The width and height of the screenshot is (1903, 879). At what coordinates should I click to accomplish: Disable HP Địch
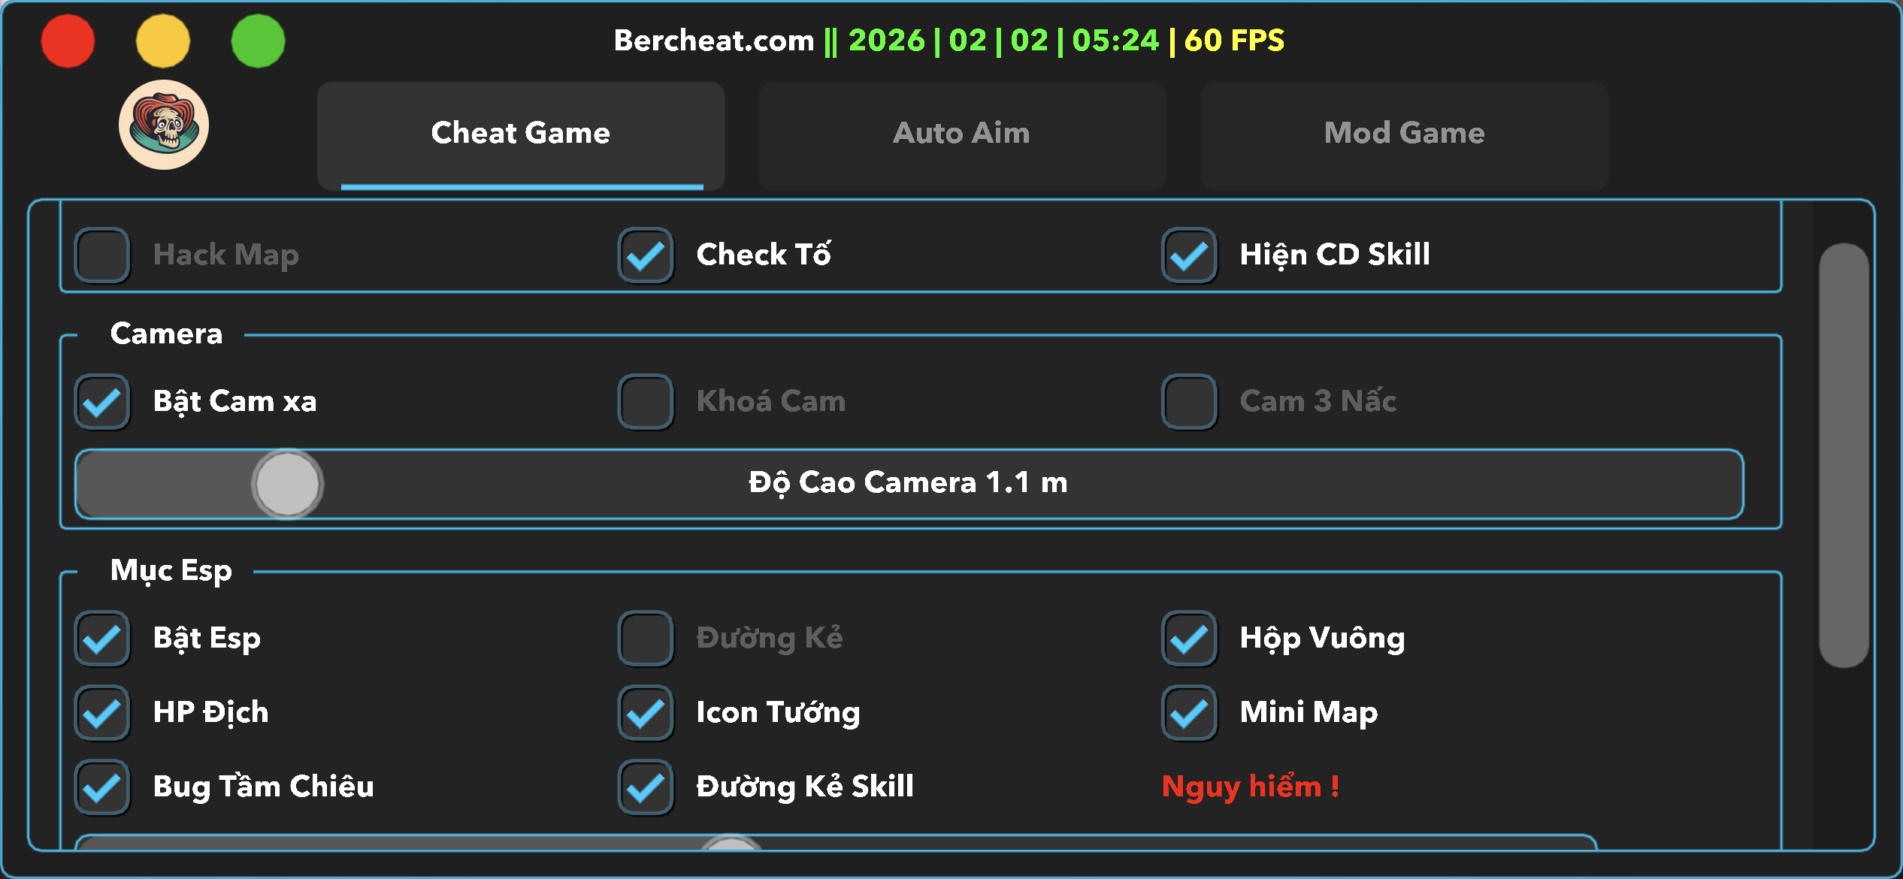point(101,712)
